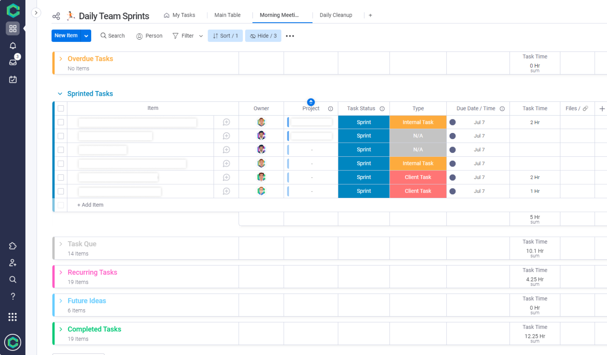
Task: Switch to the Main Table tab
Action: pos(227,15)
